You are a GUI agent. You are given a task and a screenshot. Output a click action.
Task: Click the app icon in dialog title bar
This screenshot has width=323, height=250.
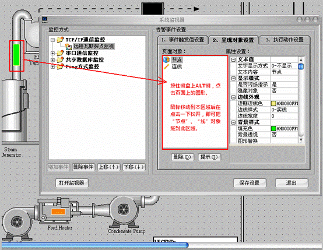(x=45, y=20)
